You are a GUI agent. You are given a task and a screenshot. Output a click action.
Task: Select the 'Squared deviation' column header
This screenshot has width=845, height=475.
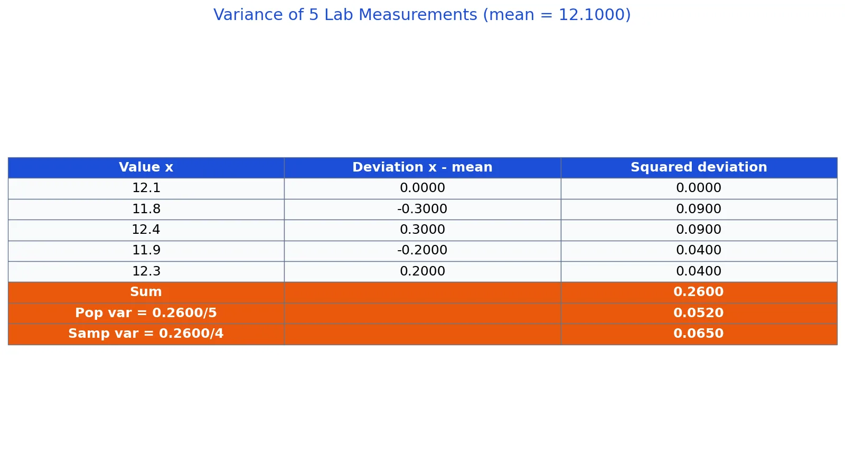click(699, 168)
